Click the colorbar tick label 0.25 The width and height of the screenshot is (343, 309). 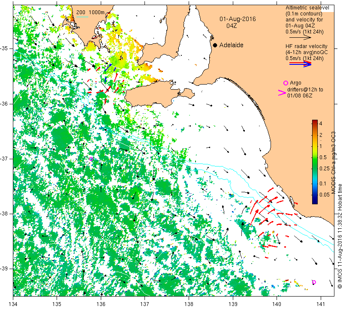click(x=325, y=168)
